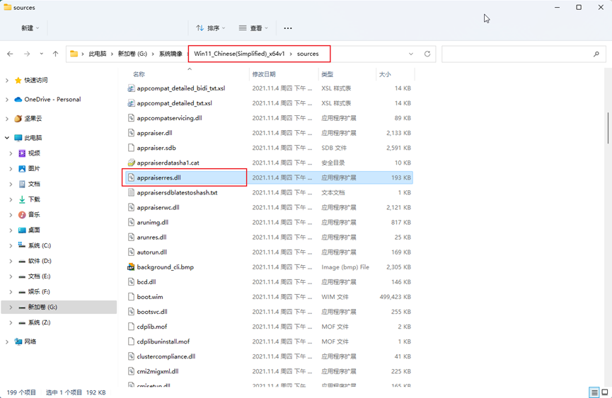Click the appraiser.dll file icon
Image resolution: width=612 pixels, height=398 pixels.
click(131, 133)
